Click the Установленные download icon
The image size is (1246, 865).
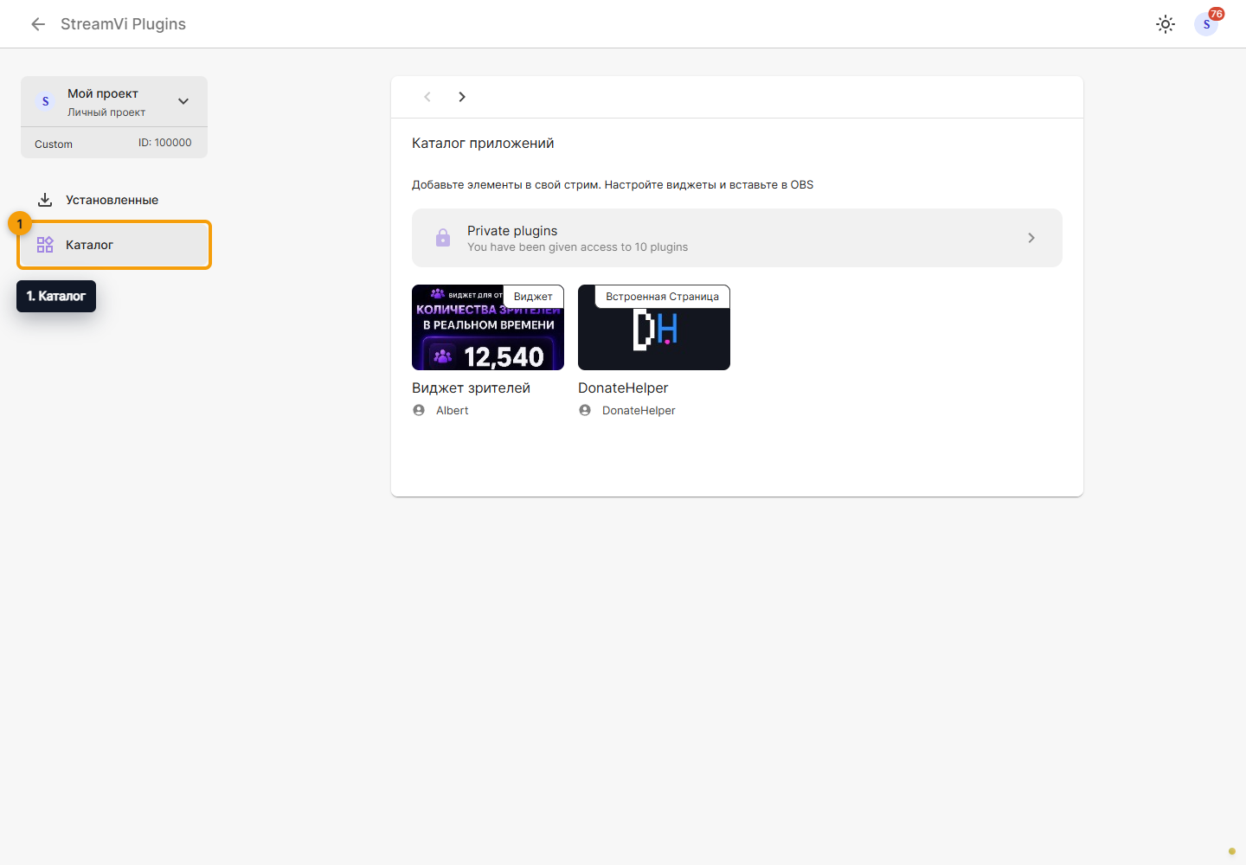click(x=45, y=200)
